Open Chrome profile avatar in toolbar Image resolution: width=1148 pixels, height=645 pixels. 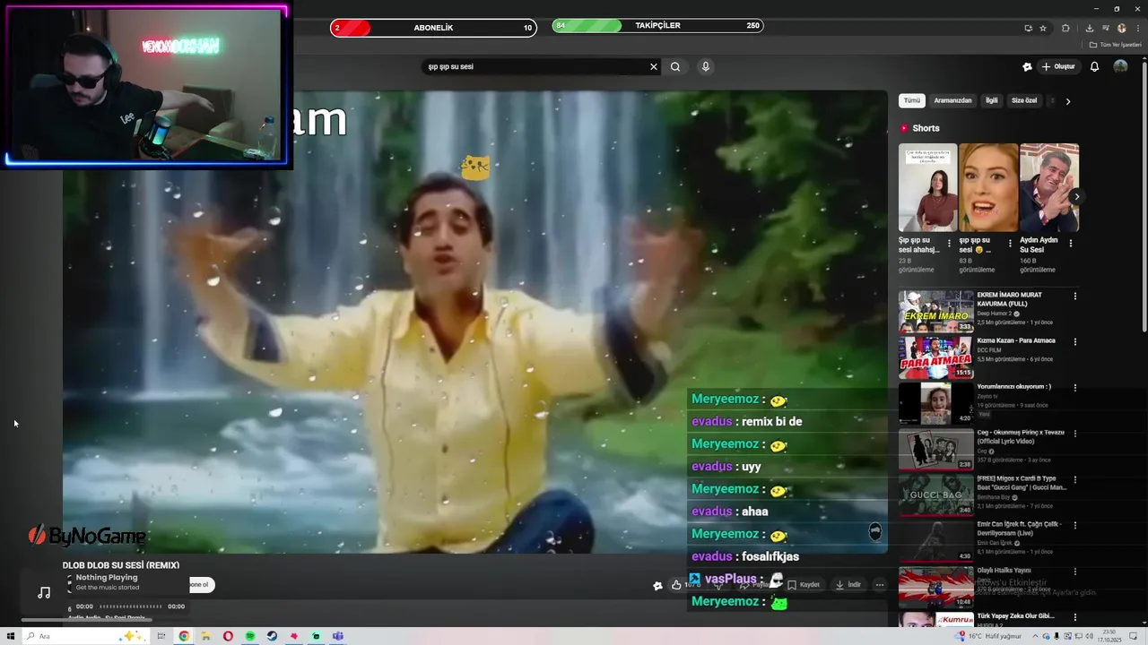pos(1121,28)
